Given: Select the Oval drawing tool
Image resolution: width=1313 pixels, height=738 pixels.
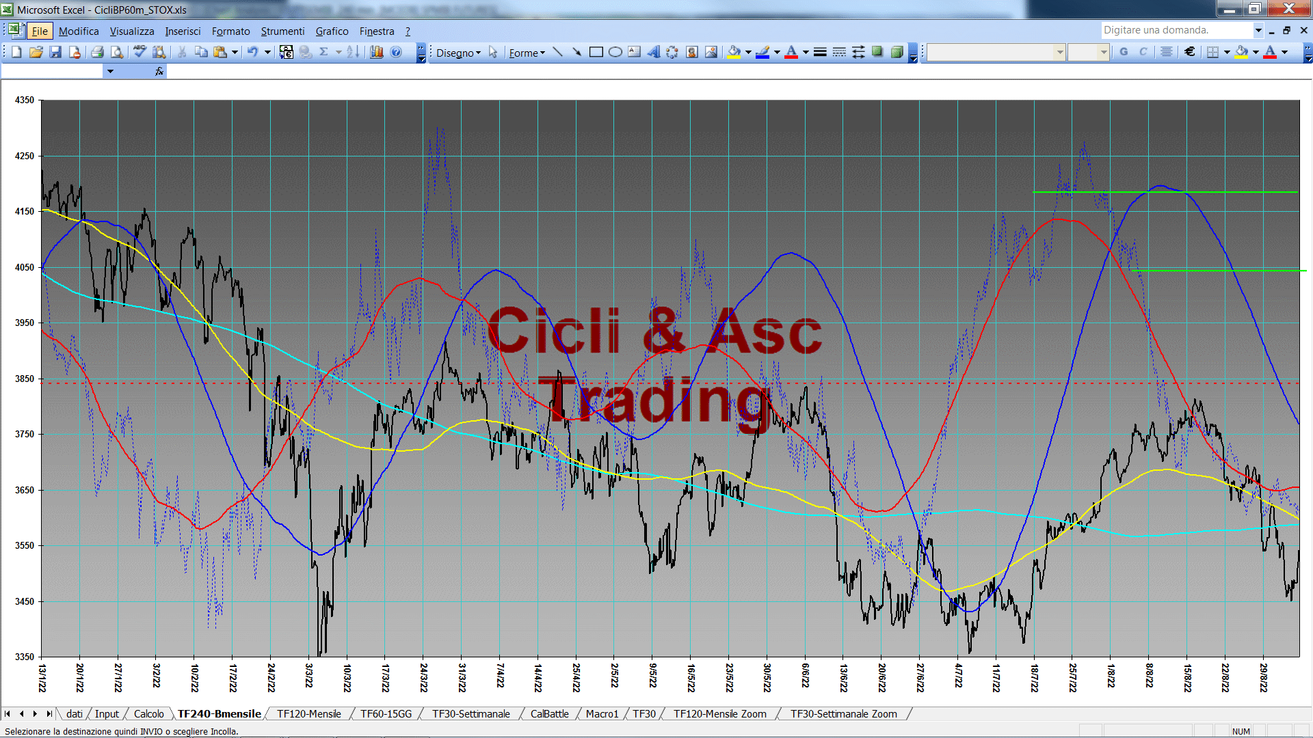Looking at the screenshot, I should click(x=615, y=52).
